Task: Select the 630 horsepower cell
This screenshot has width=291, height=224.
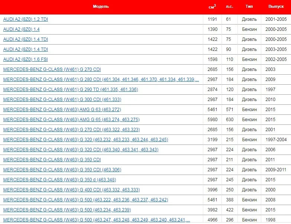Action: [230, 119]
